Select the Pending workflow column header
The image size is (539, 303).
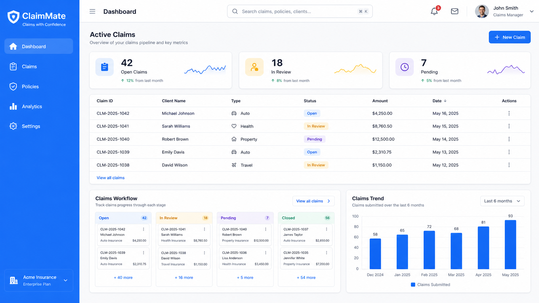tap(245, 218)
